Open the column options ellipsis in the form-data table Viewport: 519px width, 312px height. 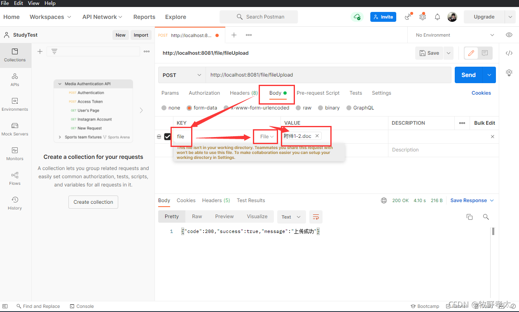462,123
